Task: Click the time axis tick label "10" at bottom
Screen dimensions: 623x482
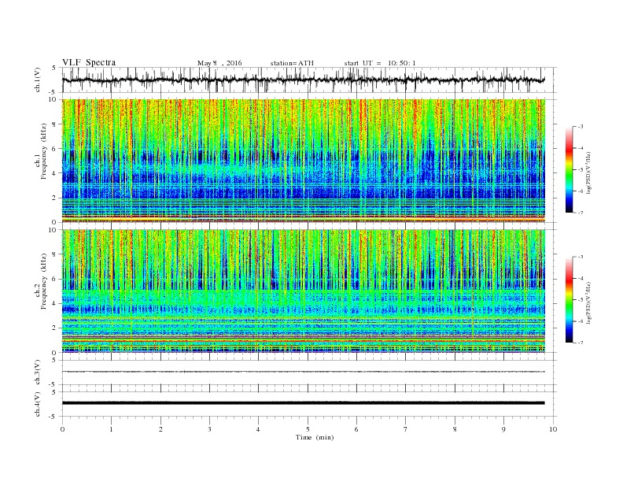Action: 553,429
